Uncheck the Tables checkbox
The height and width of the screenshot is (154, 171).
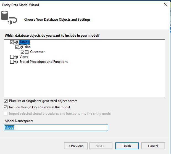12,42
